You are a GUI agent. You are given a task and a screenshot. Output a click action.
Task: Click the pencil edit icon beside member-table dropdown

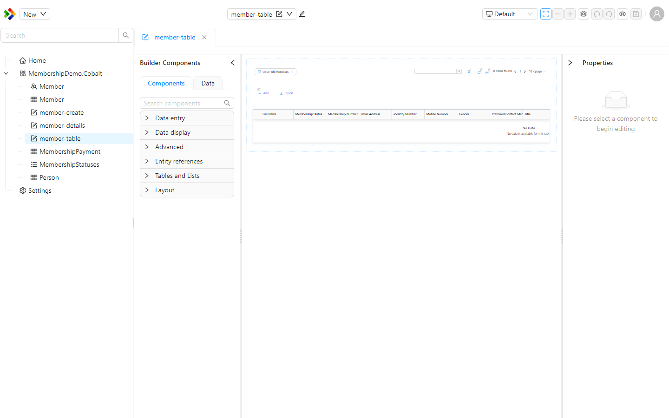[302, 14]
